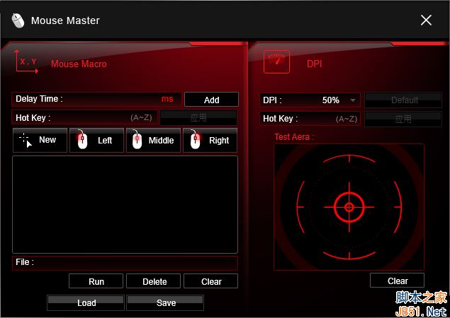
Task: Close the Mouse Master window
Action: click(426, 20)
